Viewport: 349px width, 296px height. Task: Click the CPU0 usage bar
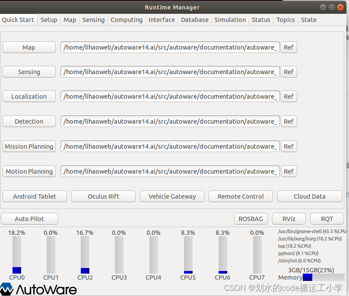17,255
